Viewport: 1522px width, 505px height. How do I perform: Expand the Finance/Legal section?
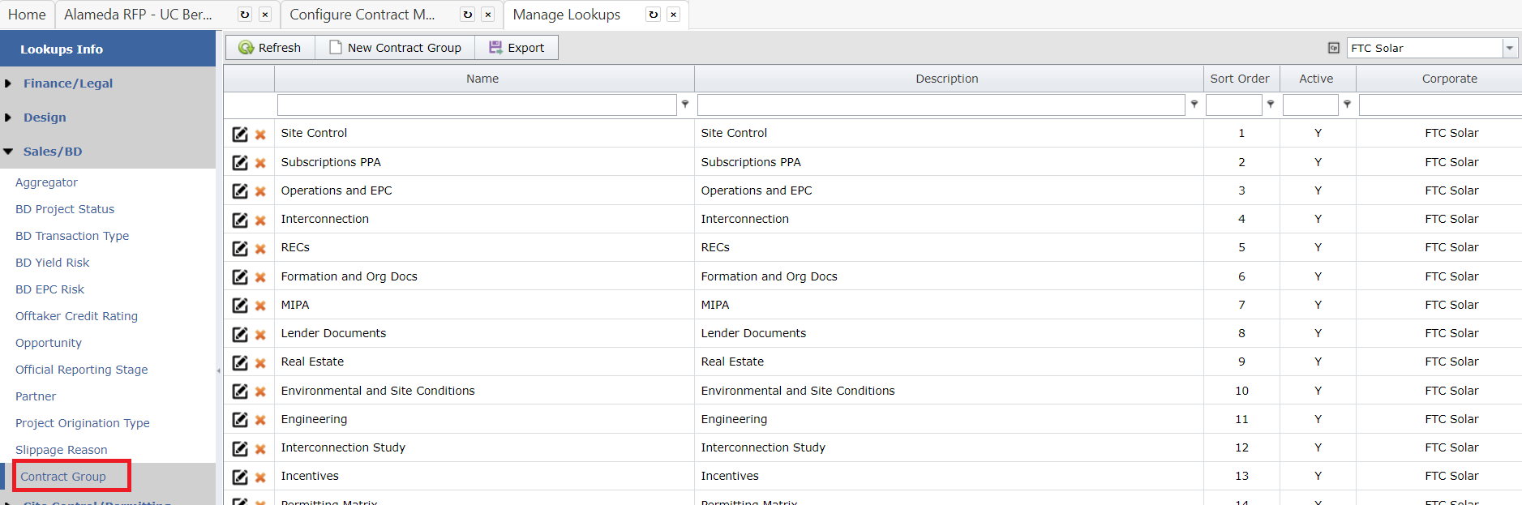[8, 83]
